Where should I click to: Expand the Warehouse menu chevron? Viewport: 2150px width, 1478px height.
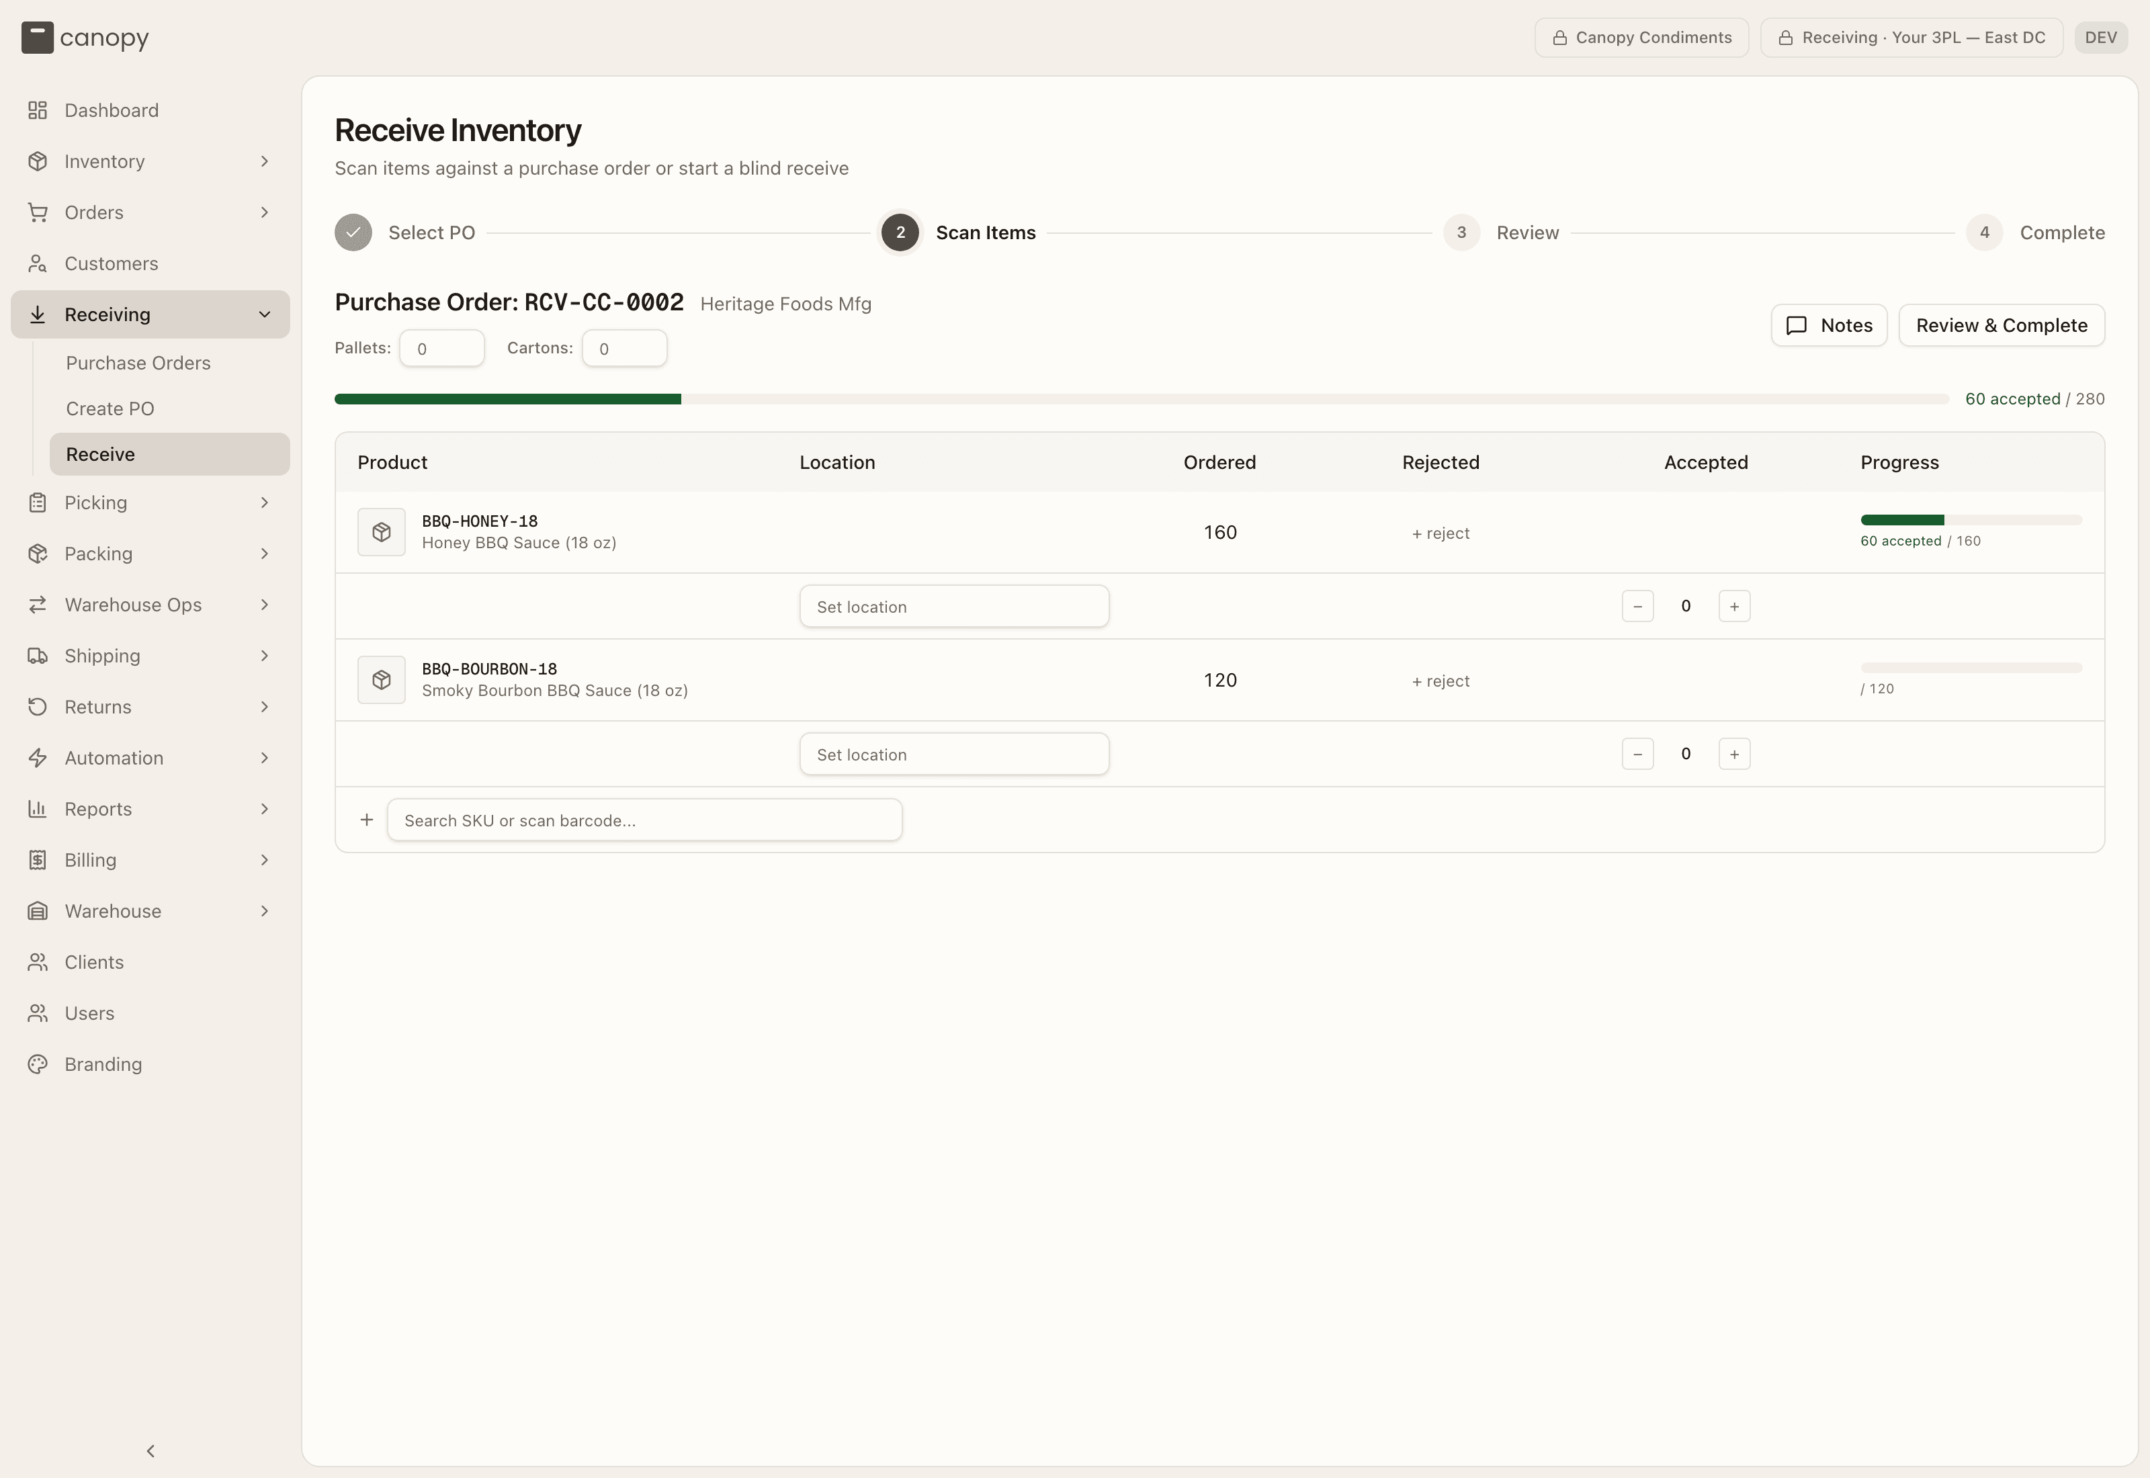[x=265, y=911]
